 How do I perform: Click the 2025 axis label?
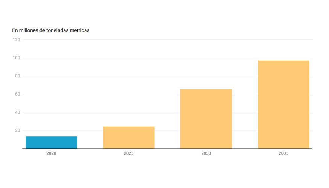pyautogui.click(x=129, y=153)
